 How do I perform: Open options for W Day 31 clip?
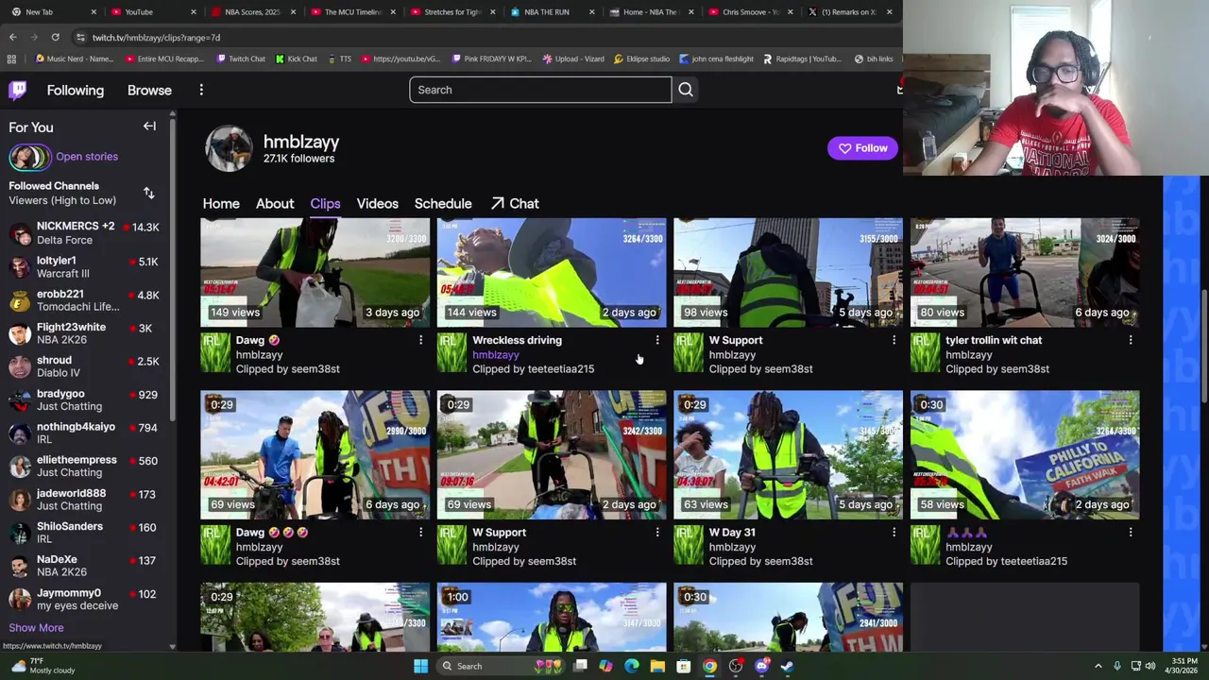(x=894, y=533)
